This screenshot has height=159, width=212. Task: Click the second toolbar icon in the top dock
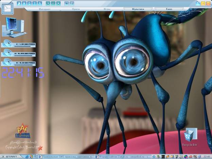(x=24, y=3)
